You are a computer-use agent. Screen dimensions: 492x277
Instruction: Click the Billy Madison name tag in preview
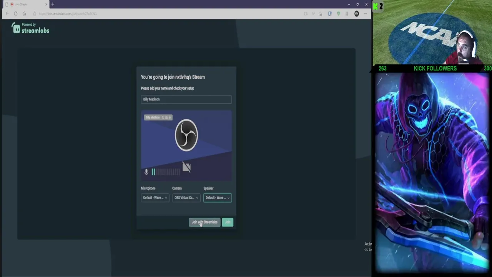[158, 117]
